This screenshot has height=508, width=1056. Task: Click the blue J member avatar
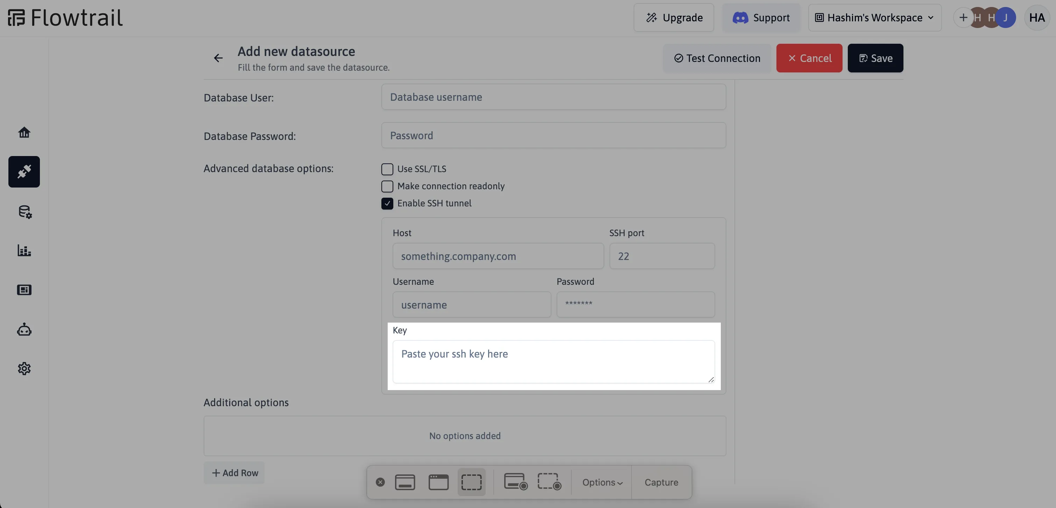[x=1006, y=17]
